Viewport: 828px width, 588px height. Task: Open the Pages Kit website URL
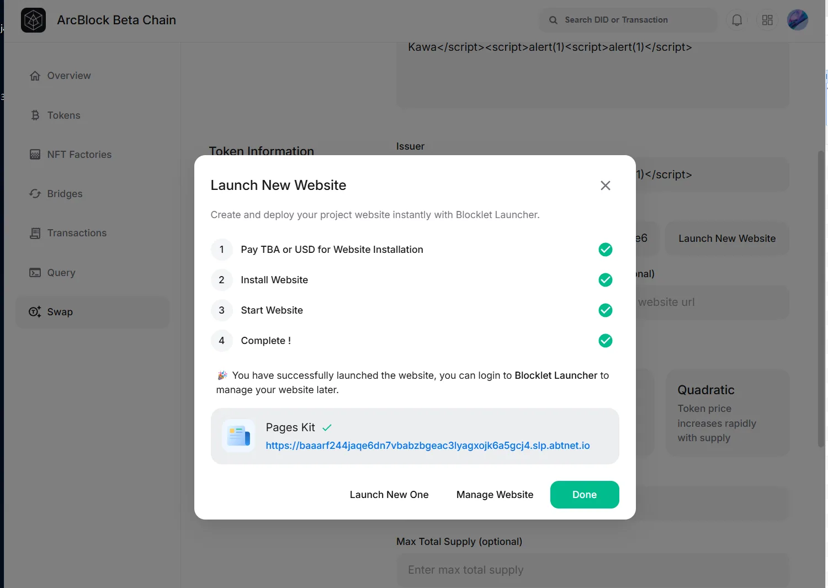pyautogui.click(x=428, y=446)
